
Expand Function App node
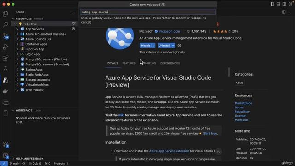(18, 49)
